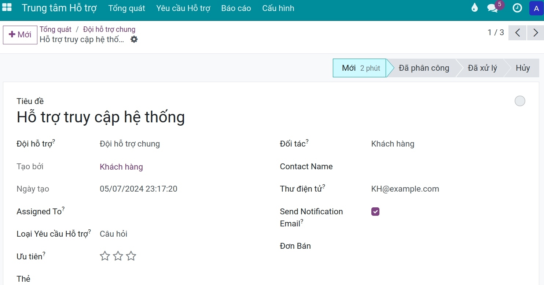Open the Tổng quát menu
Viewport: 544px width, 285px height.
pos(127,8)
